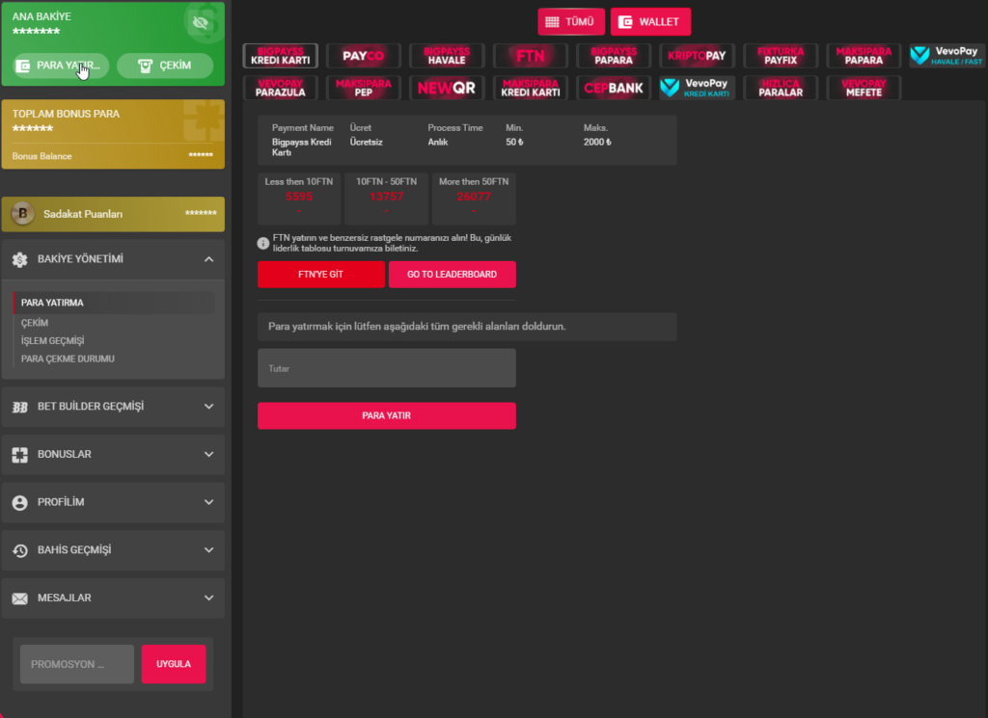Choose VevoPay Havale / Fast option
Viewport: 988px width, 718px height.
[947, 56]
